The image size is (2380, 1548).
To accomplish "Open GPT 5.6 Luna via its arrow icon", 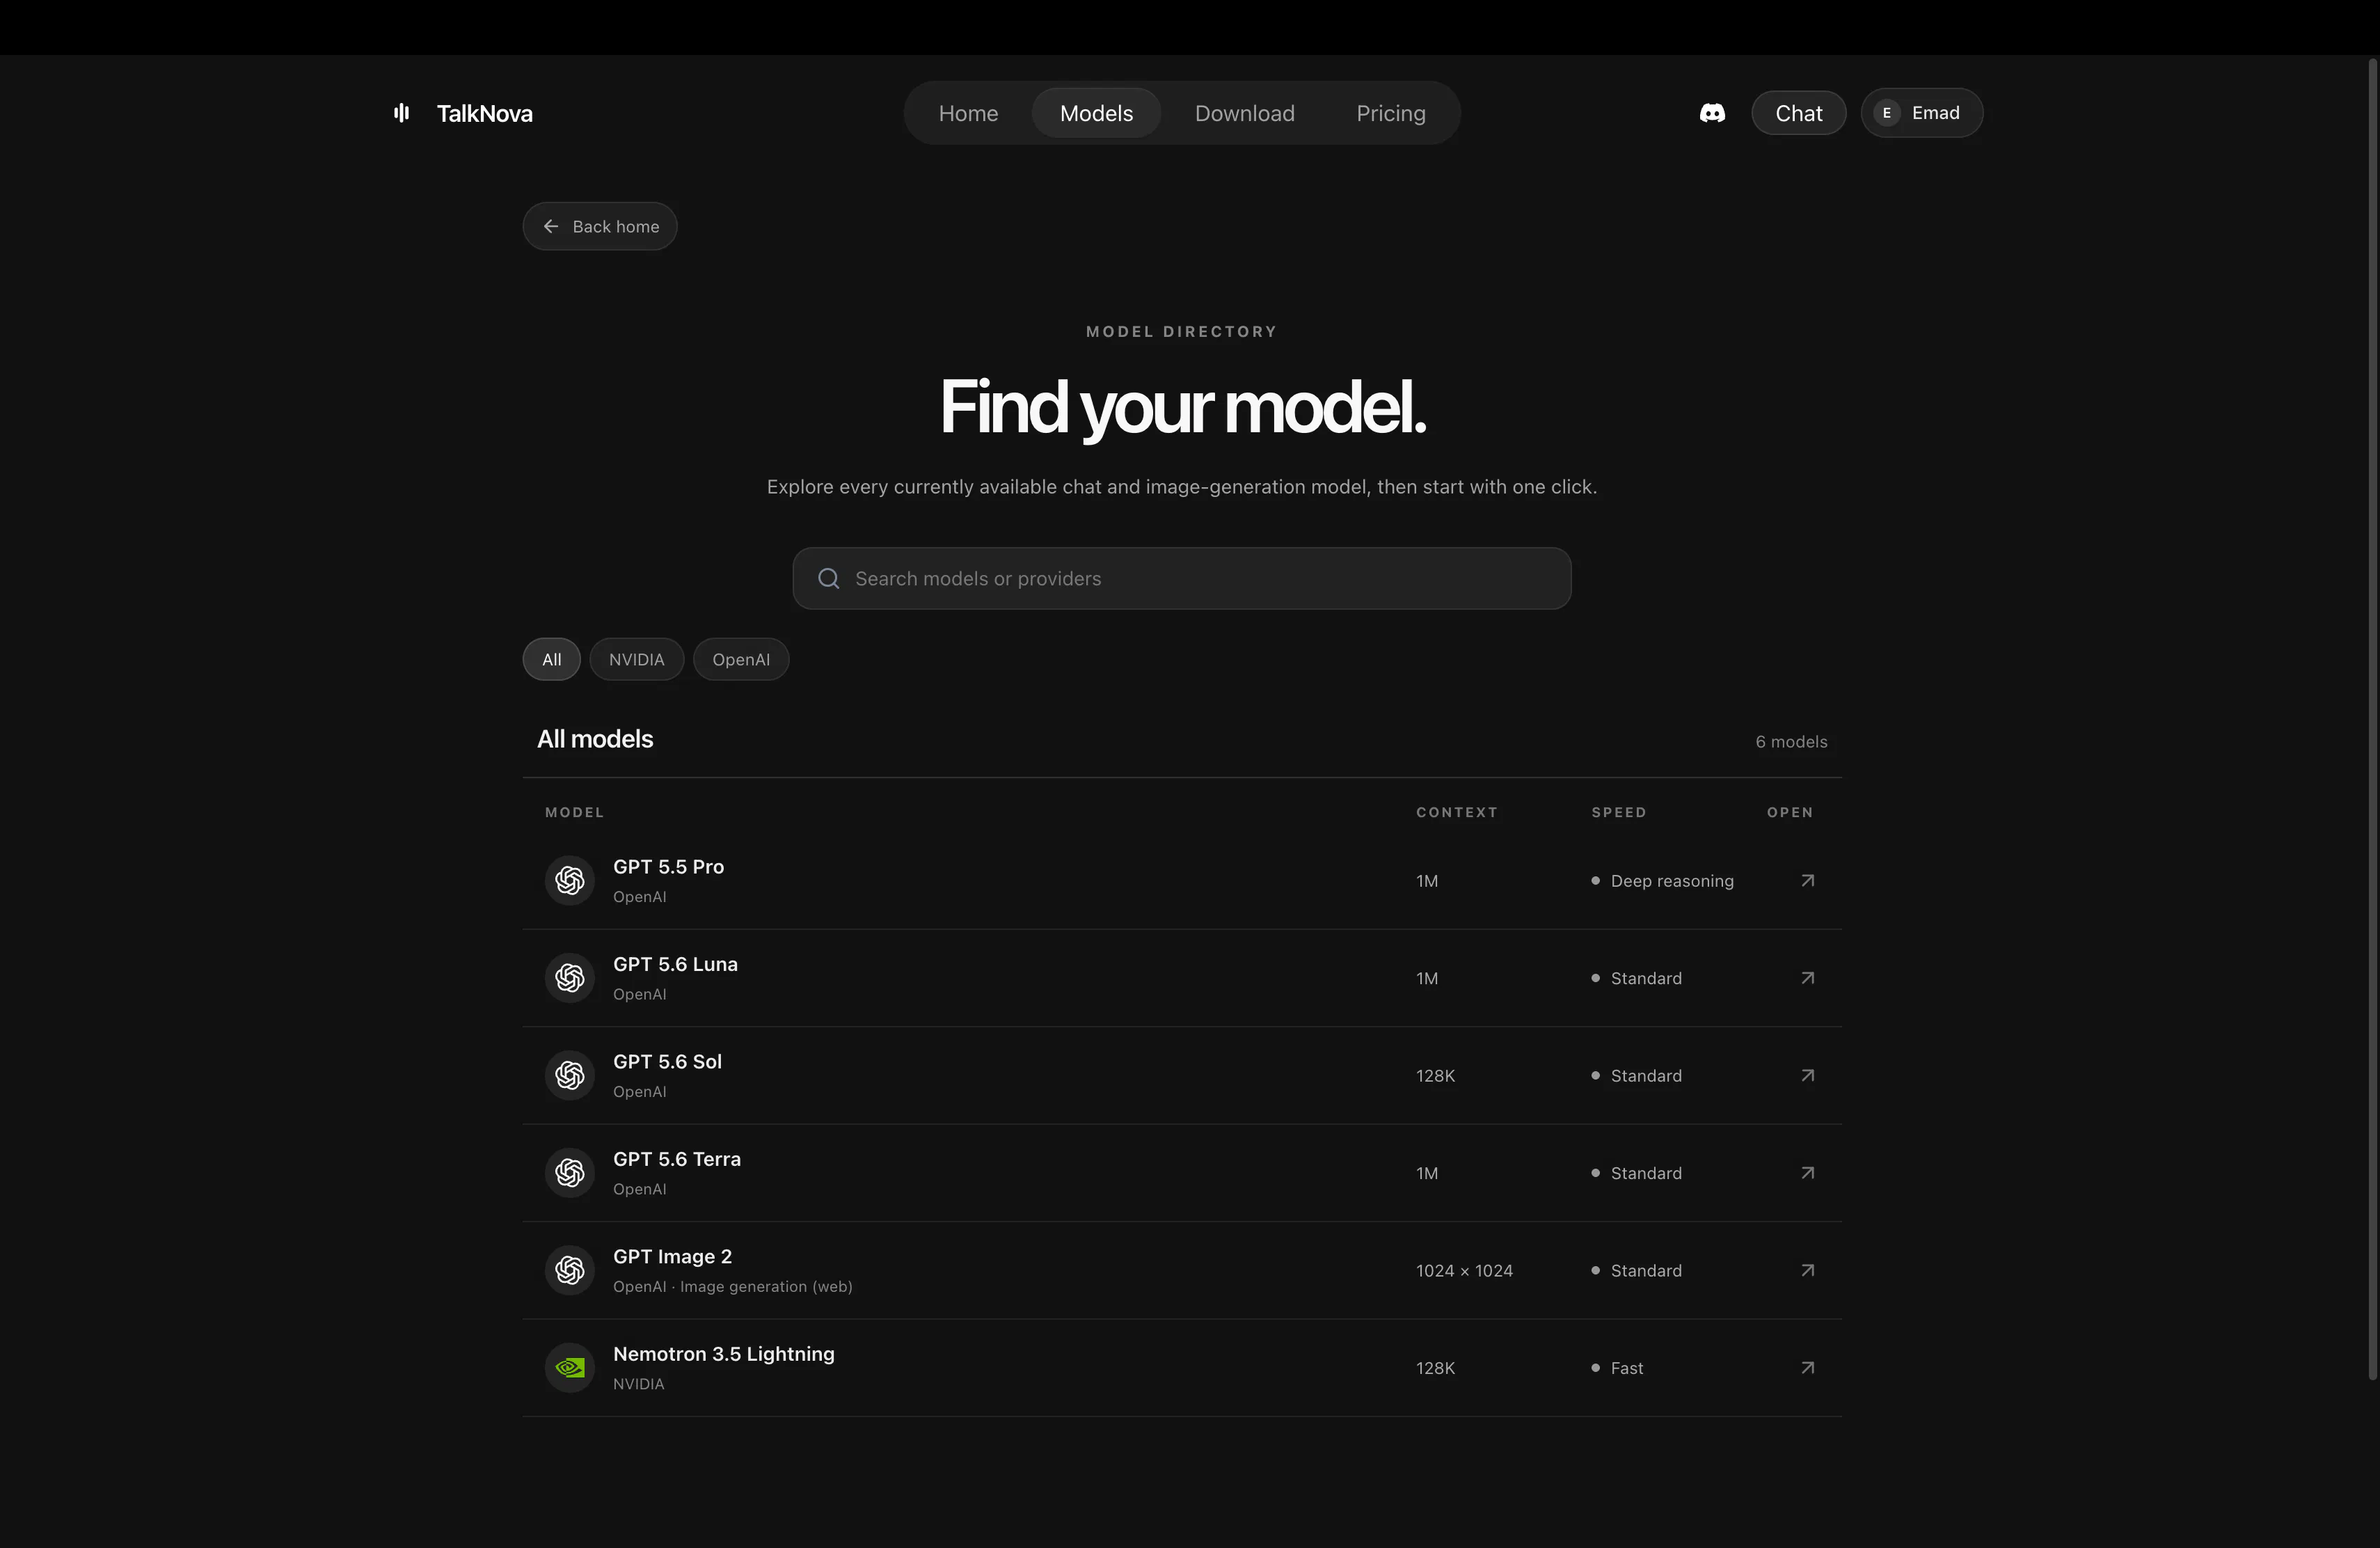I will [x=1807, y=978].
